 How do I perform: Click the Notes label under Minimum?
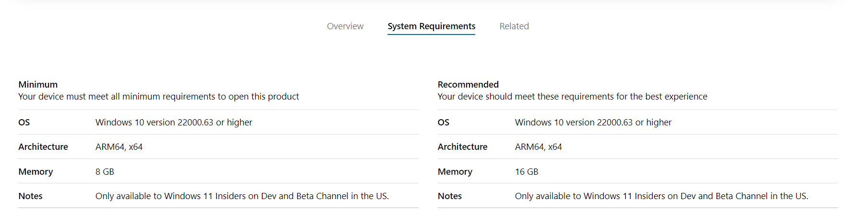tap(30, 196)
